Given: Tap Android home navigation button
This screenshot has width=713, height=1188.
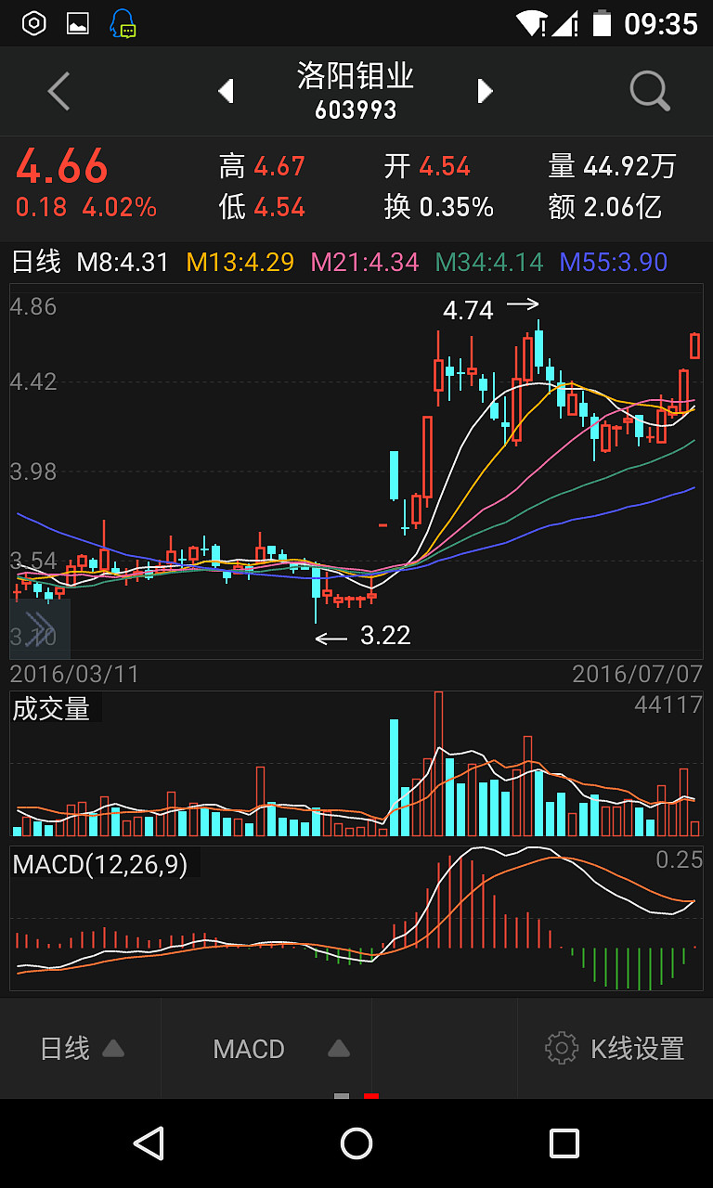Looking at the screenshot, I should click(356, 1143).
